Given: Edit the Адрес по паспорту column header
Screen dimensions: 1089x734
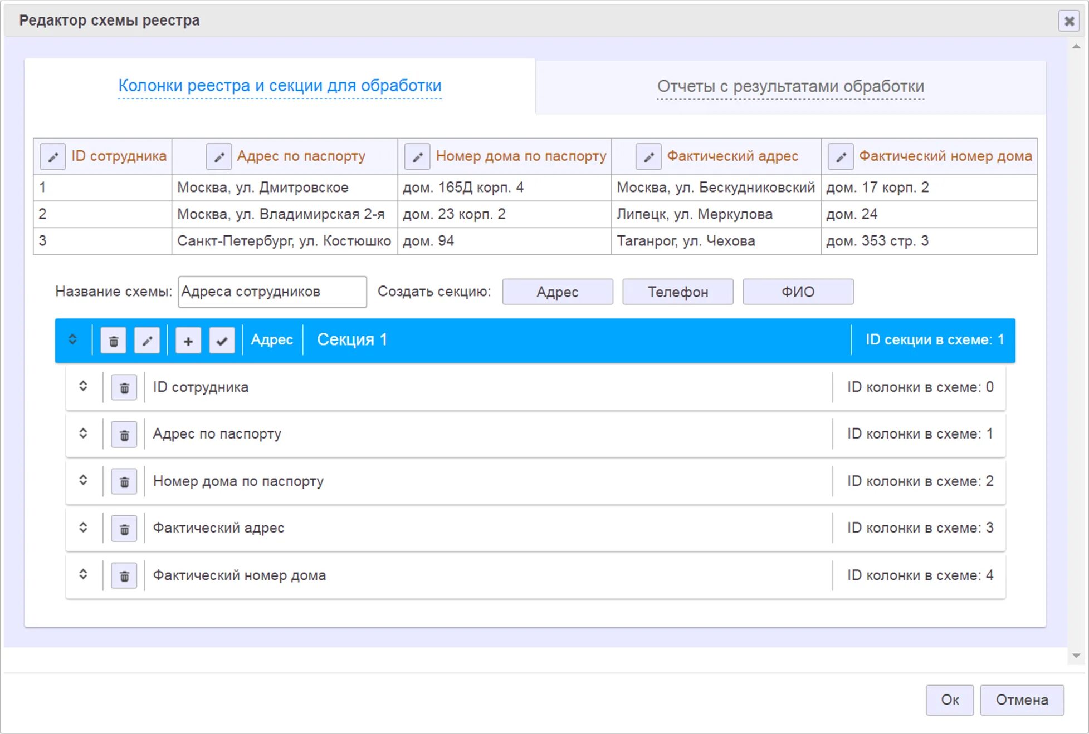Looking at the screenshot, I should pyautogui.click(x=219, y=157).
